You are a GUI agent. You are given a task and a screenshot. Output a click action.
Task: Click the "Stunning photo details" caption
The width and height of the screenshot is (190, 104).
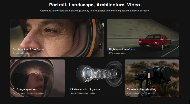[23, 53]
